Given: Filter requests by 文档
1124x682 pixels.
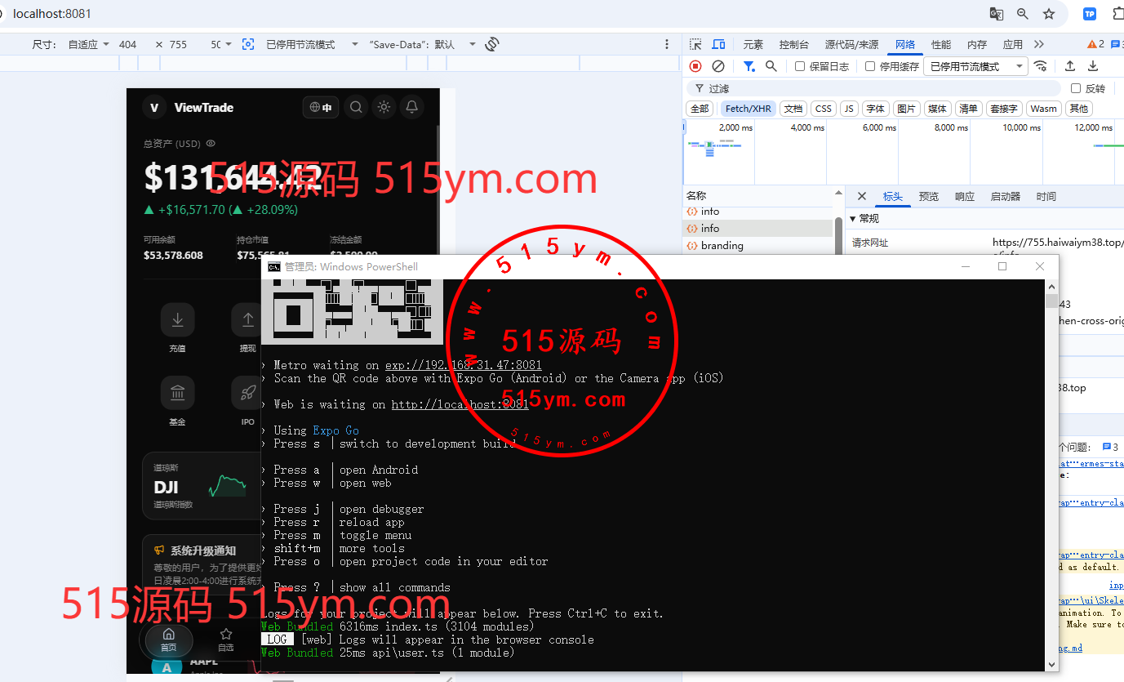Looking at the screenshot, I should click(x=793, y=109).
